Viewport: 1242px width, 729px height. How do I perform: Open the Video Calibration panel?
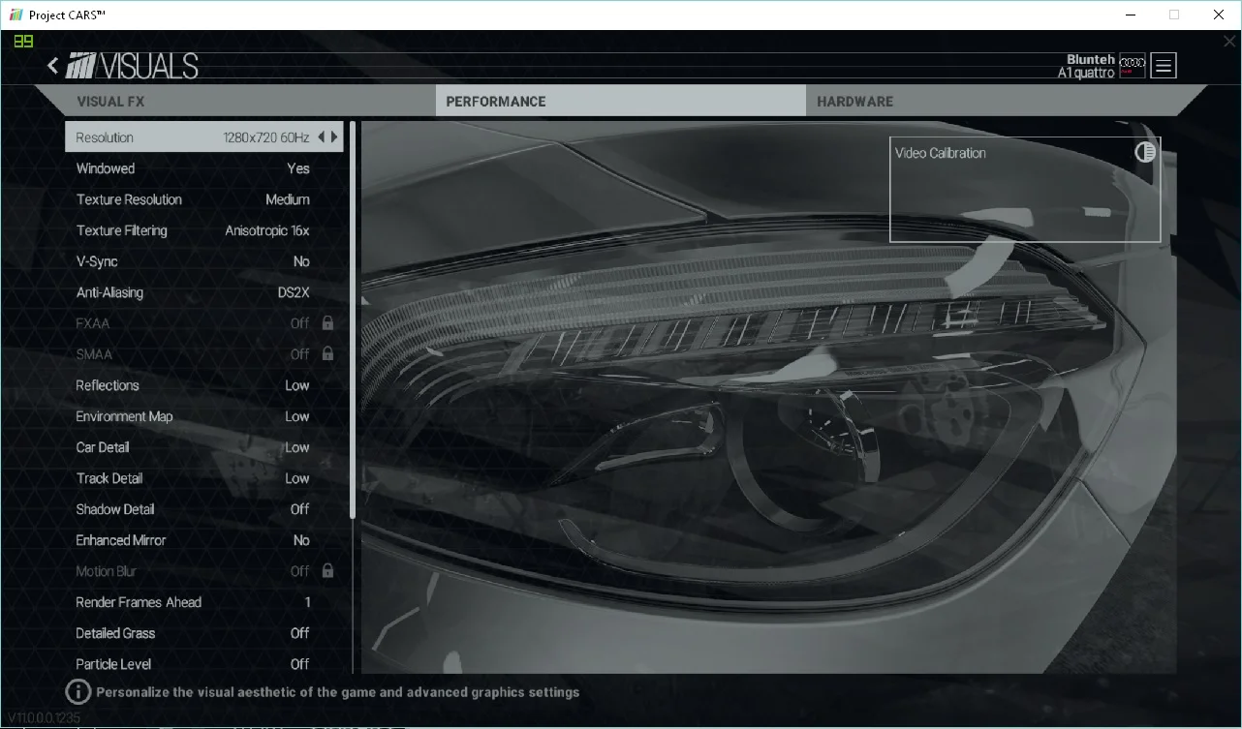click(1025, 189)
